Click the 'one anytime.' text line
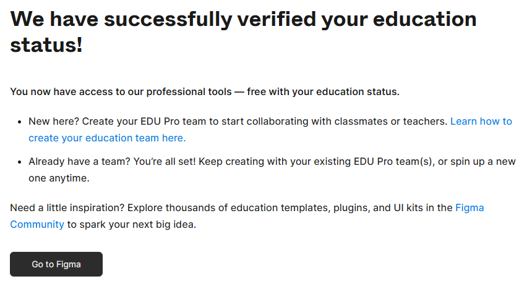 point(59,178)
